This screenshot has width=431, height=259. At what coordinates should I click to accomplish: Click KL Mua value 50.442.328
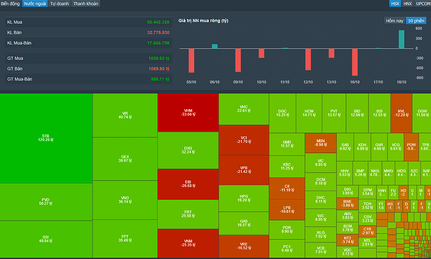pos(158,22)
